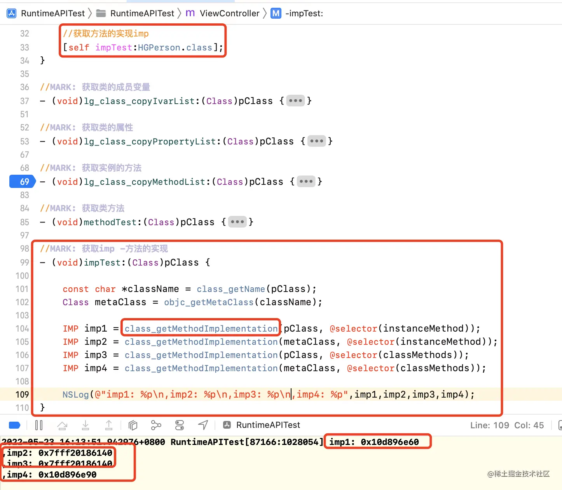Open Debug View Hierarchy icon
Screen dimensions: 562x490
(x=133, y=425)
